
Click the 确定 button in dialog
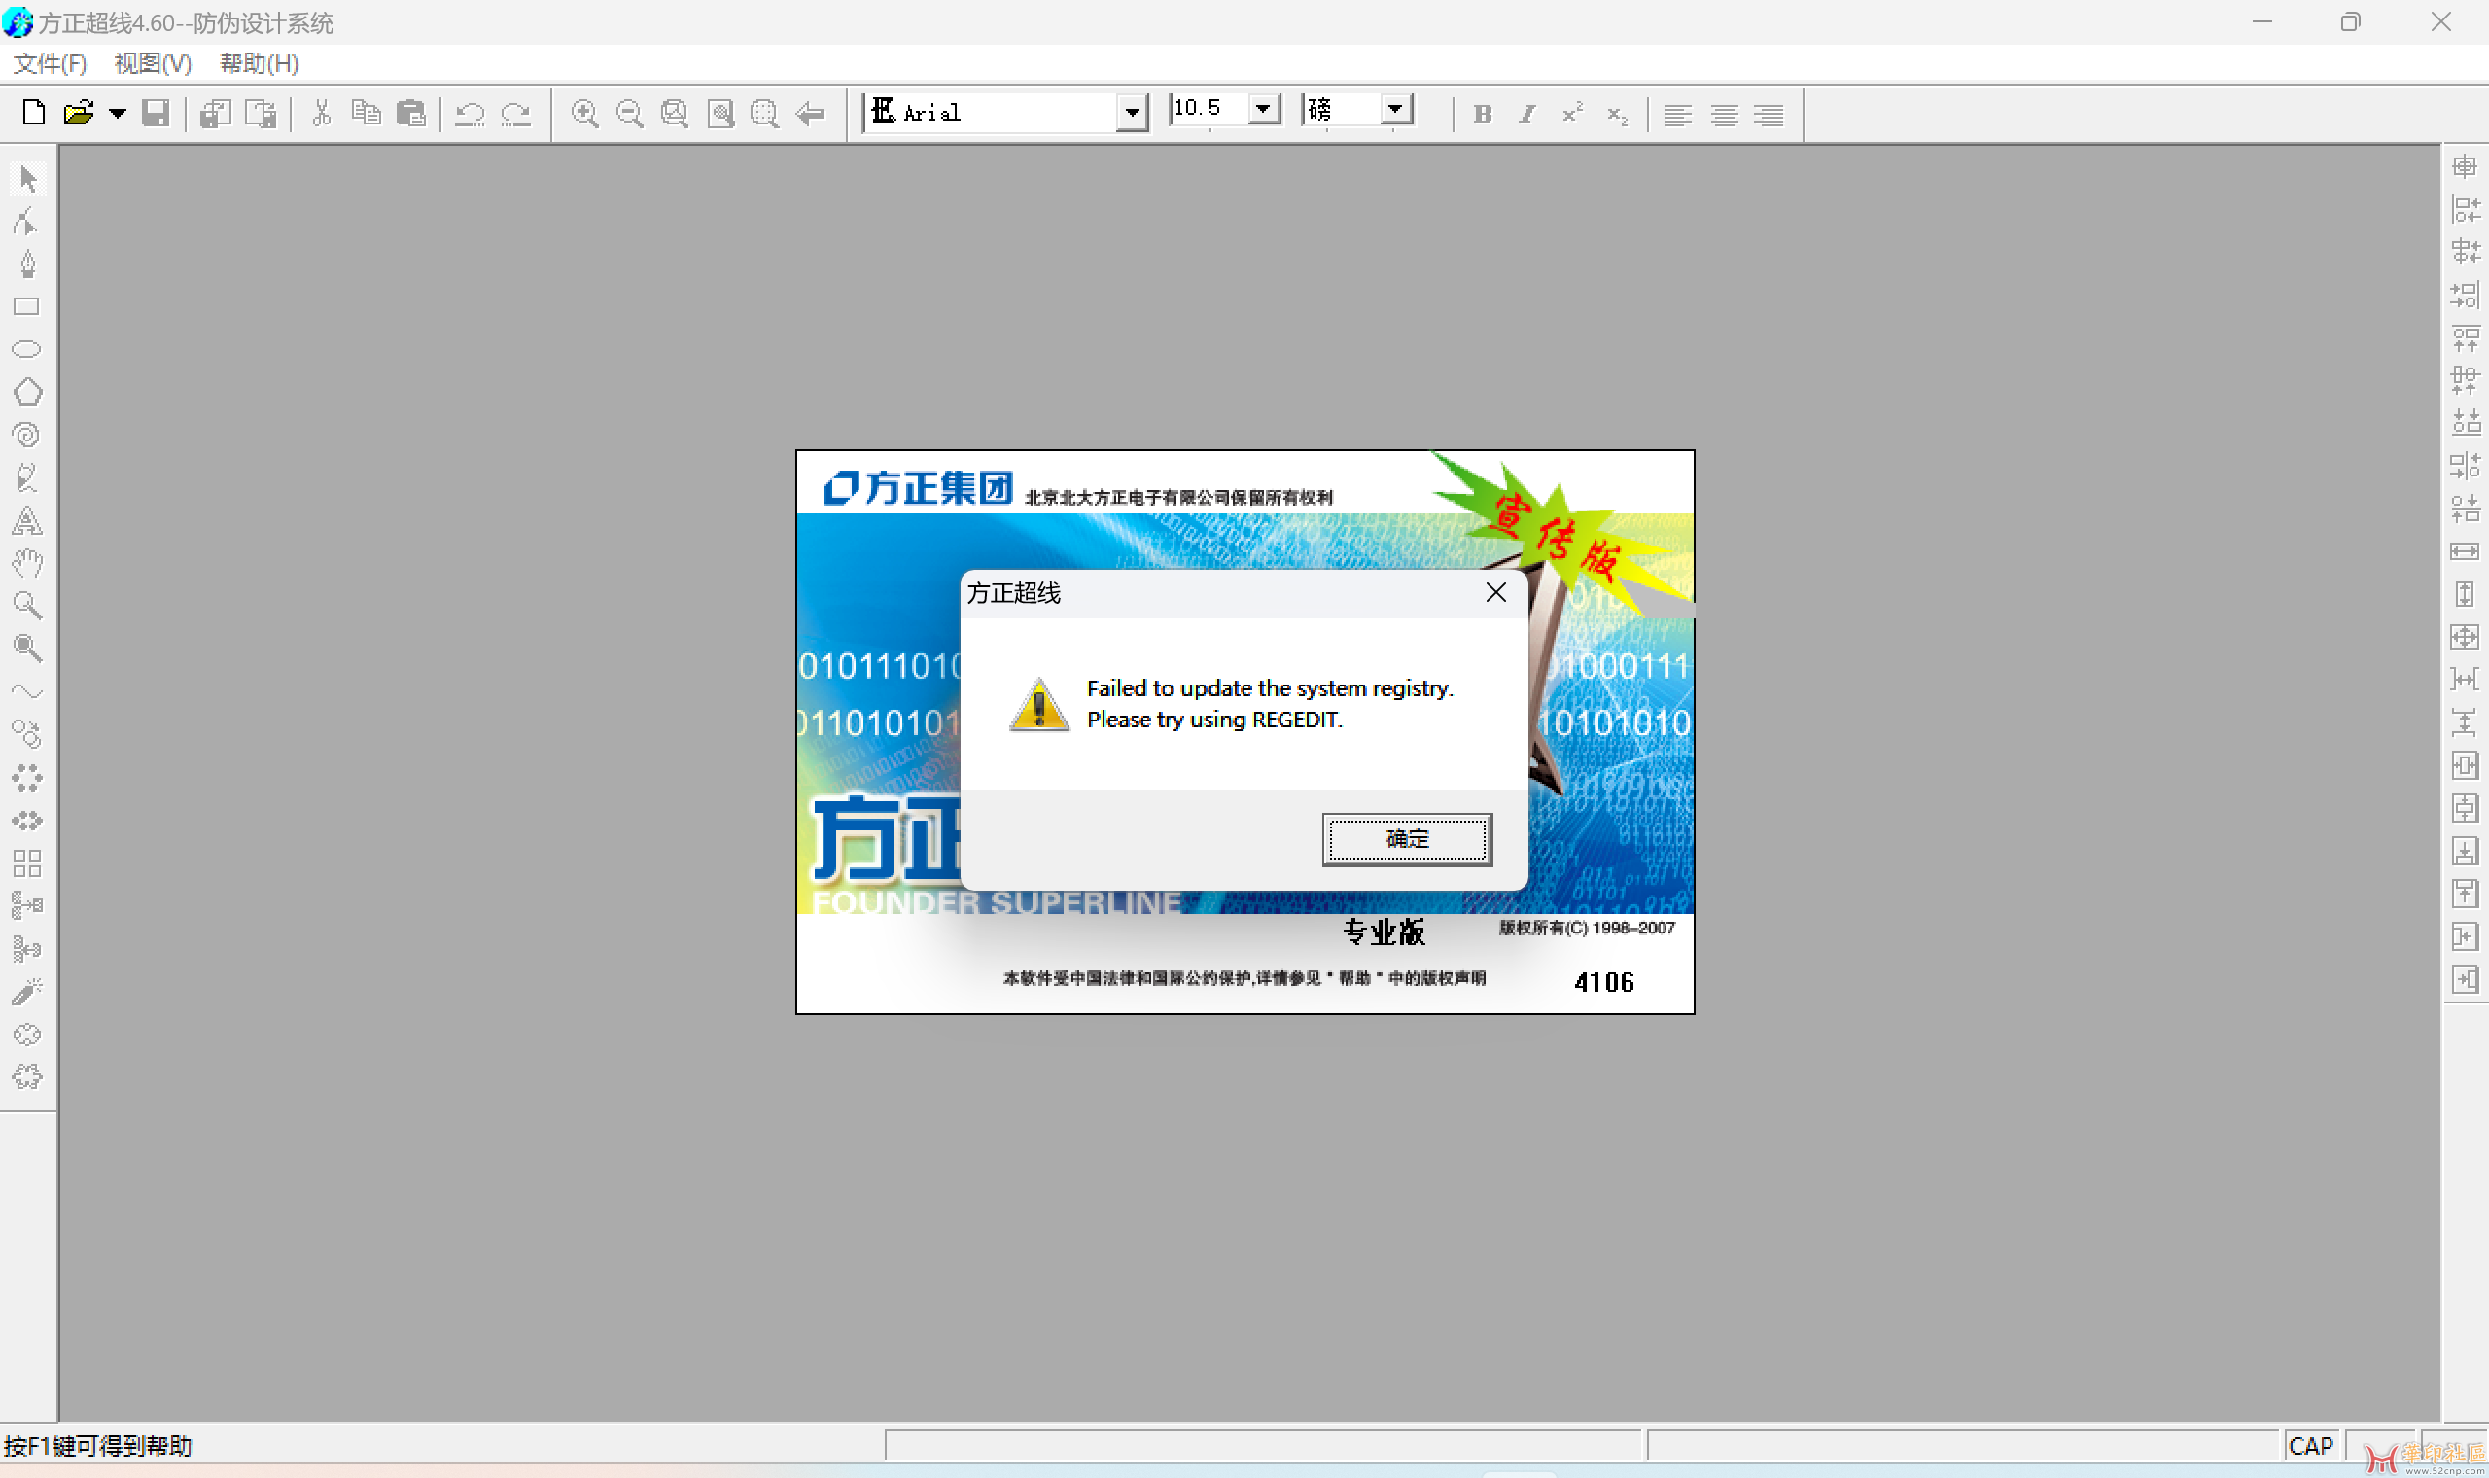(x=1407, y=838)
